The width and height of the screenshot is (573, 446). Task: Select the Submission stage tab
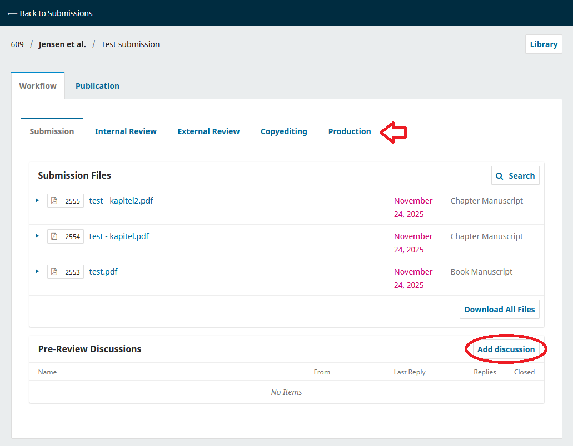click(x=52, y=131)
